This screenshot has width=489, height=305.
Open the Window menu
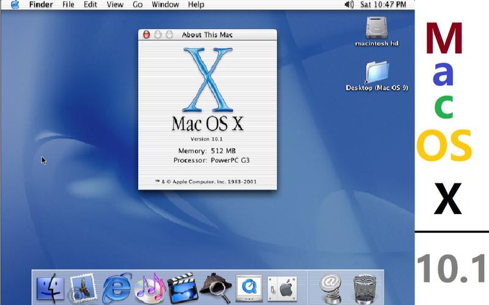[x=165, y=5]
